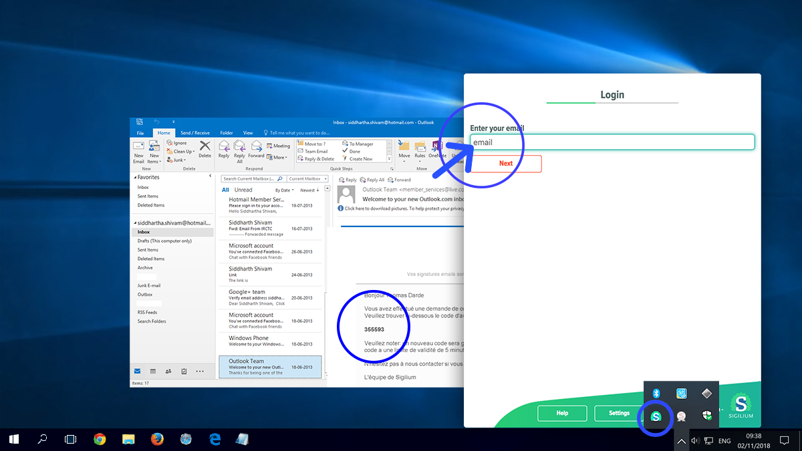
Task: Show All messages filter
Action: coord(225,190)
